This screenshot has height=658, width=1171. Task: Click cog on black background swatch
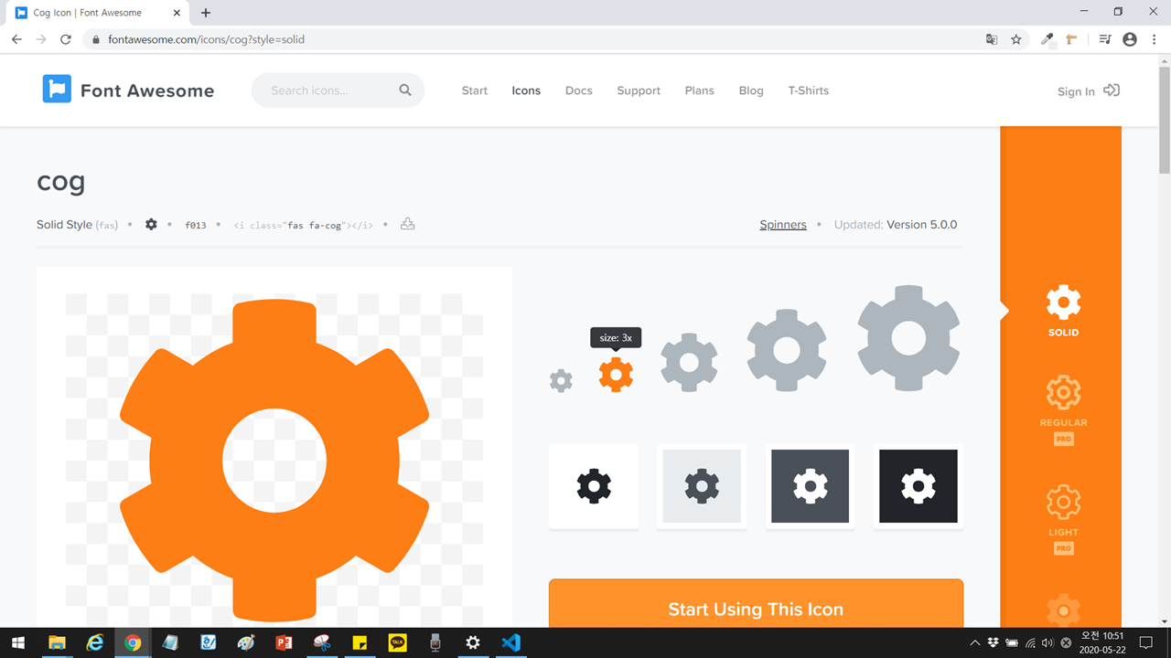click(919, 486)
